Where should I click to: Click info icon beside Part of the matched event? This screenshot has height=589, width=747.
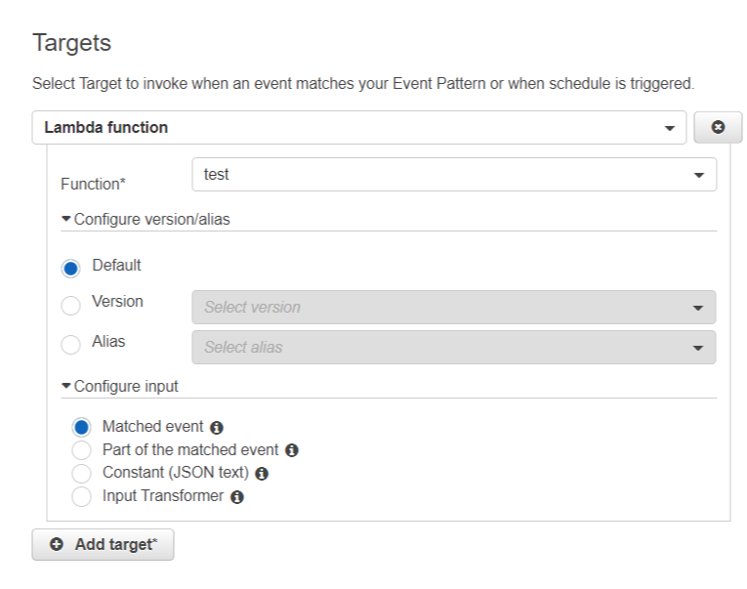pos(291,450)
